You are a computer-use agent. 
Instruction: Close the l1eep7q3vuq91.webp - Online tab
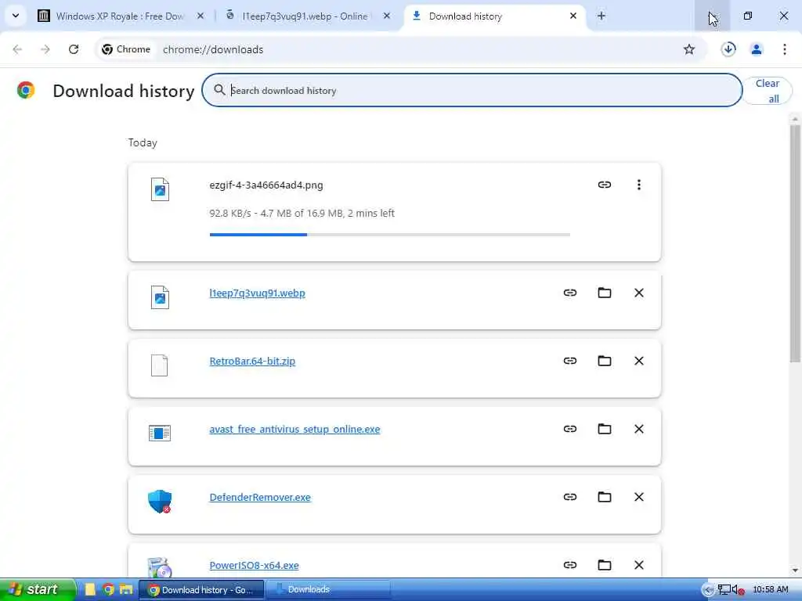[x=387, y=16]
